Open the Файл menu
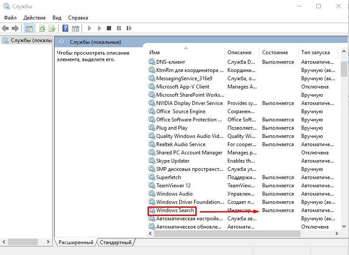This screenshot has width=349, height=255. 10,18
